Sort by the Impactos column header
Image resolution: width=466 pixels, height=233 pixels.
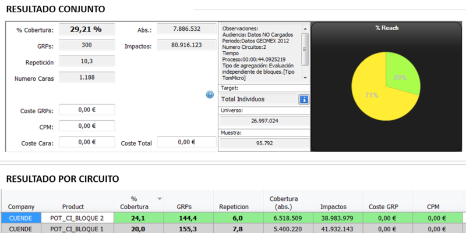pyautogui.click(x=336, y=206)
